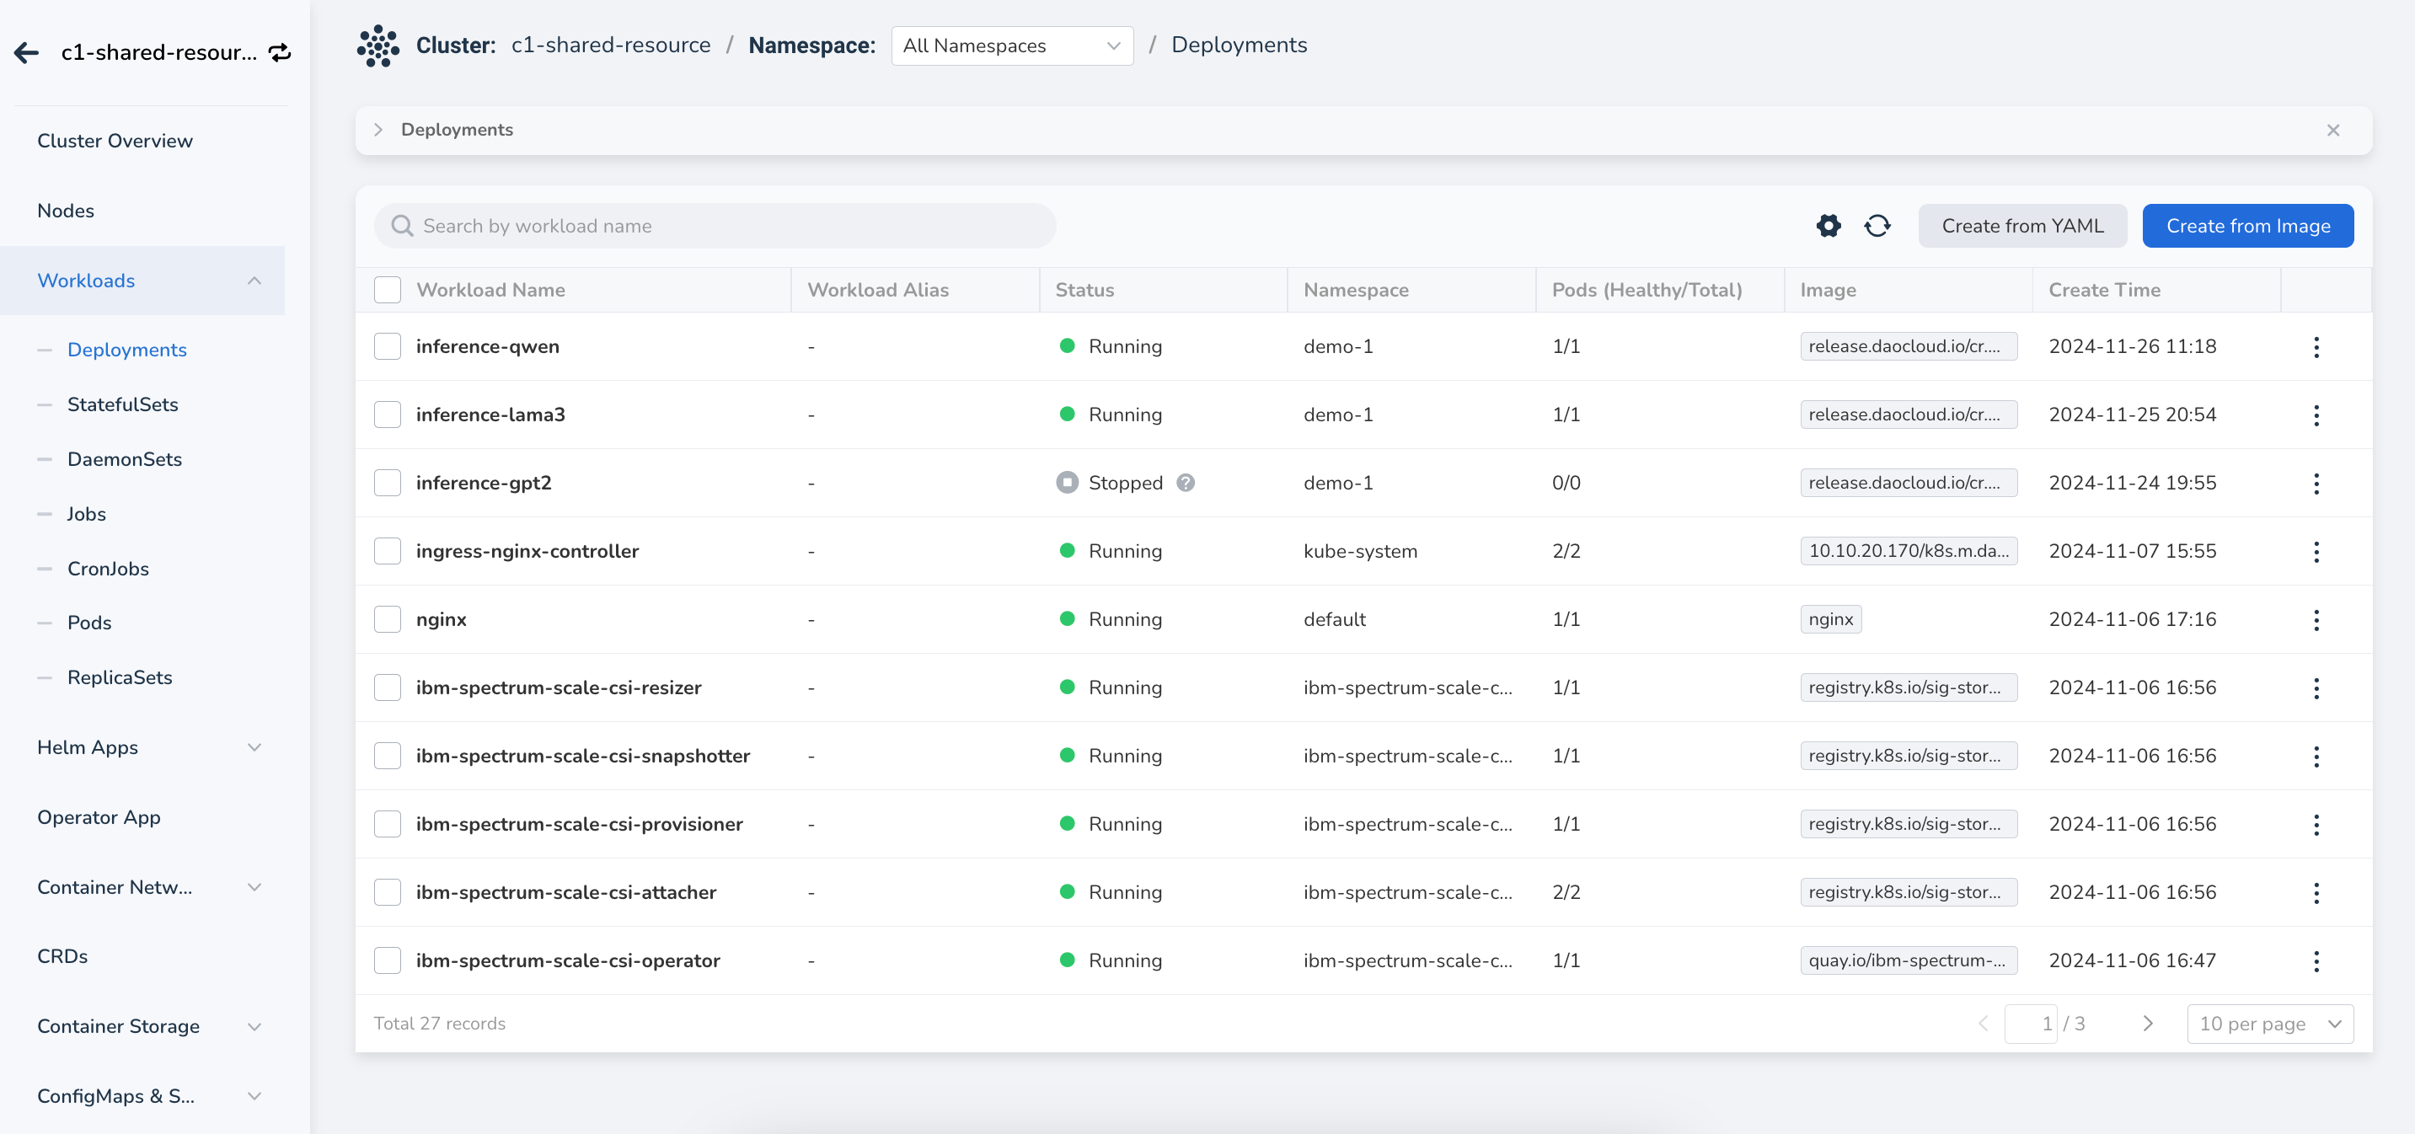This screenshot has height=1134, width=2415.
Task: Select CronJobs under Workloads
Action: (x=108, y=569)
